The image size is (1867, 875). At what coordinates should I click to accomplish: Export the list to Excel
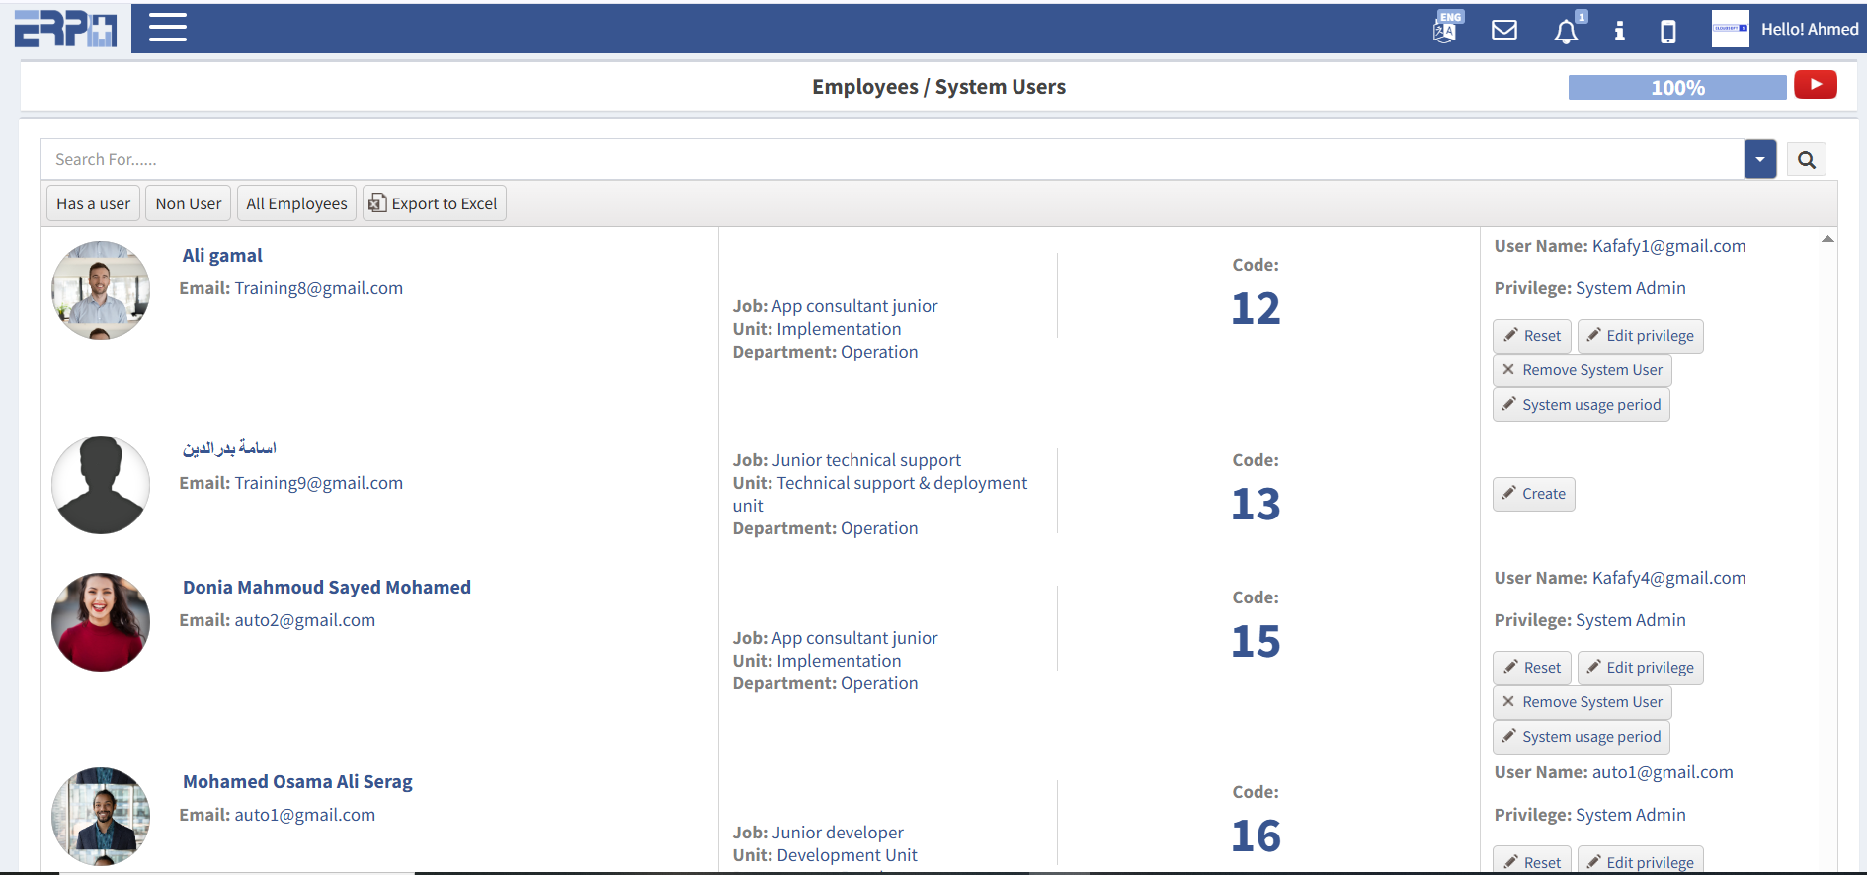434,203
